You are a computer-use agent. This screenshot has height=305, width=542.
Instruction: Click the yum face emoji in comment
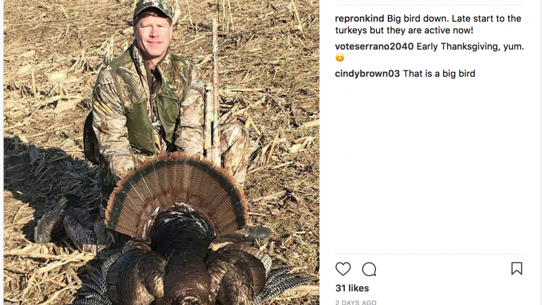pyautogui.click(x=340, y=58)
